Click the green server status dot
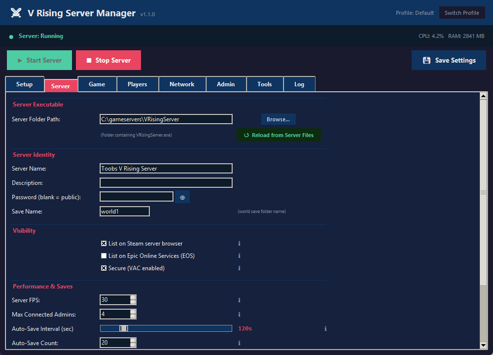The image size is (493, 355). pos(11,37)
